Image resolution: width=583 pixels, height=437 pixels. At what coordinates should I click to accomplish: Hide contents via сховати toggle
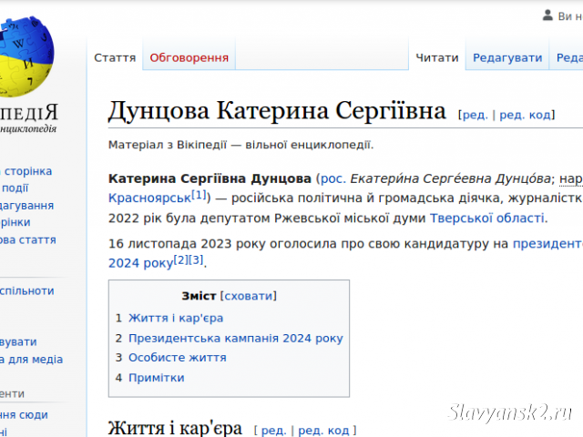tap(249, 296)
